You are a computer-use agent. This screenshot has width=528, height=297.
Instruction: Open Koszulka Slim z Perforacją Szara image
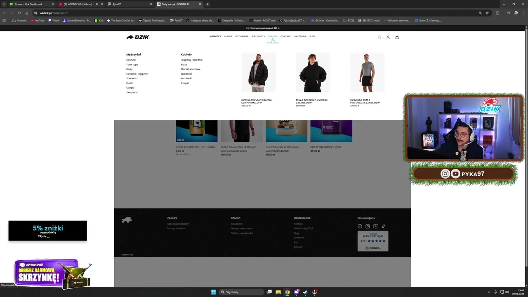point(367,73)
